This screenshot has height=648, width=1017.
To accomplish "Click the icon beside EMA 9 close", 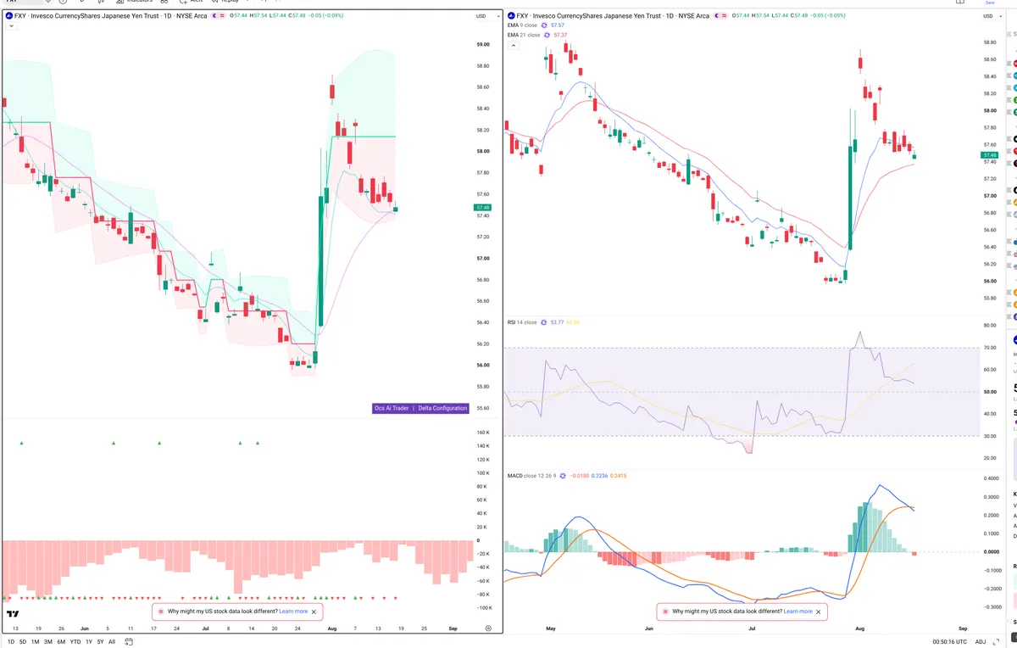I will [x=544, y=25].
